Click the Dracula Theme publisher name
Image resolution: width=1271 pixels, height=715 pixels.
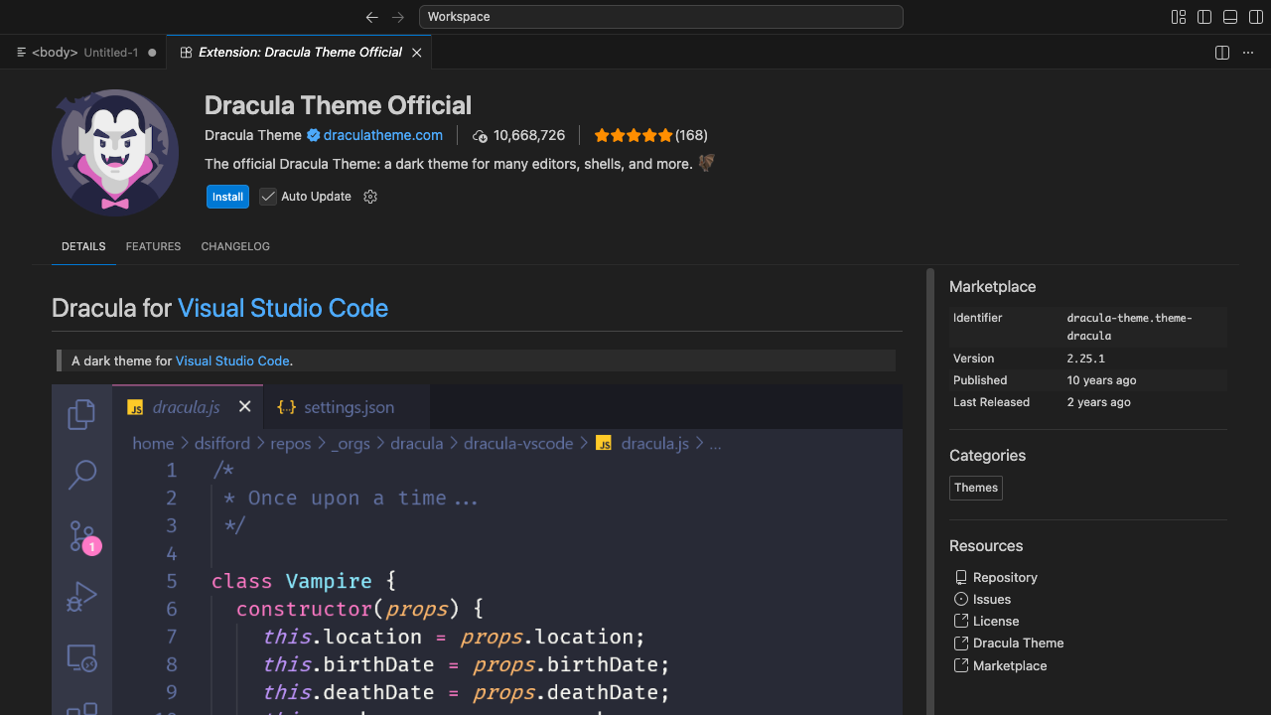[253, 135]
